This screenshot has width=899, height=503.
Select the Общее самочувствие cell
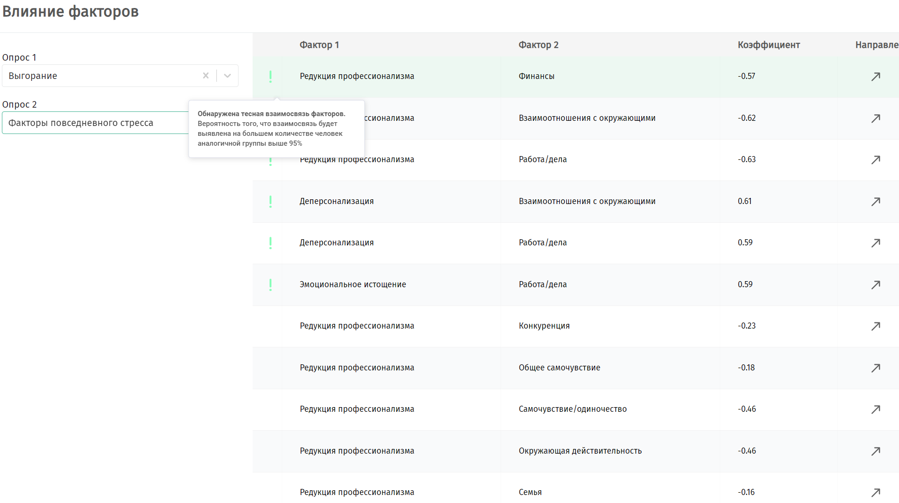[x=559, y=368]
